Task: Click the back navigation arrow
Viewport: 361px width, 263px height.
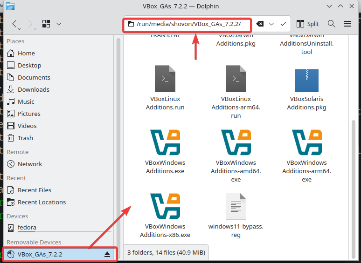Action: [15, 24]
